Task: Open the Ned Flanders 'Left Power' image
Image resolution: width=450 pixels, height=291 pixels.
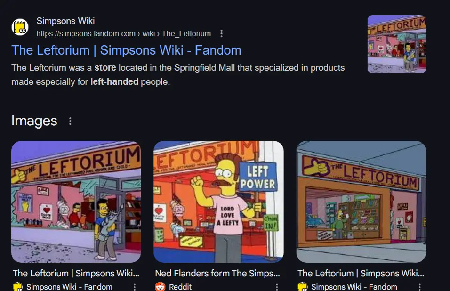Action: 218,202
